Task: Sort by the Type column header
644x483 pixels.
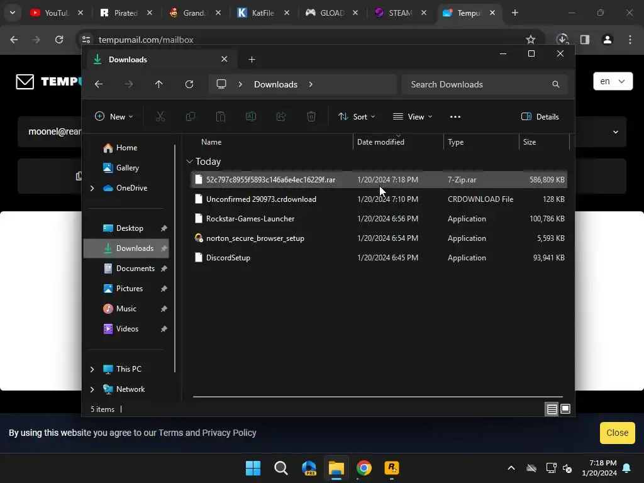Action: click(481, 142)
